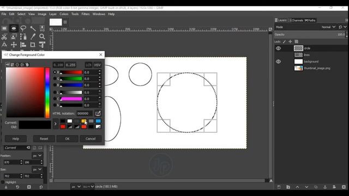Select the Paths tool in toolbox
The image size is (349, 196).
[23, 36]
